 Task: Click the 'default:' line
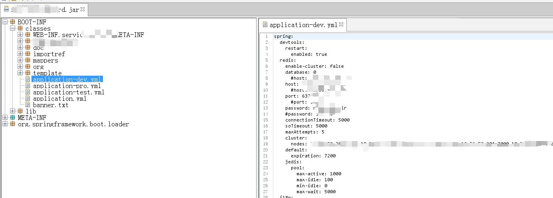click(x=296, y=150)
